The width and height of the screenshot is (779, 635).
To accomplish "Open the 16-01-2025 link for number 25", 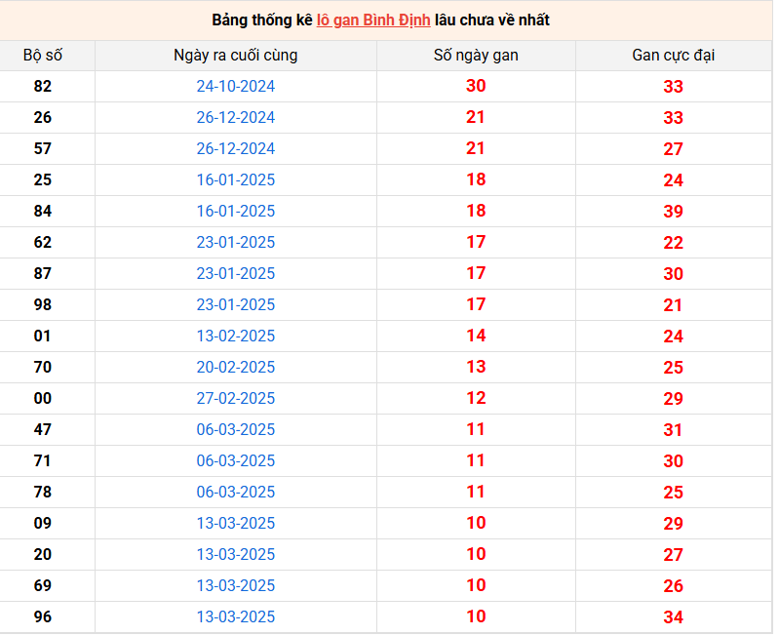I will pos(236,179).
